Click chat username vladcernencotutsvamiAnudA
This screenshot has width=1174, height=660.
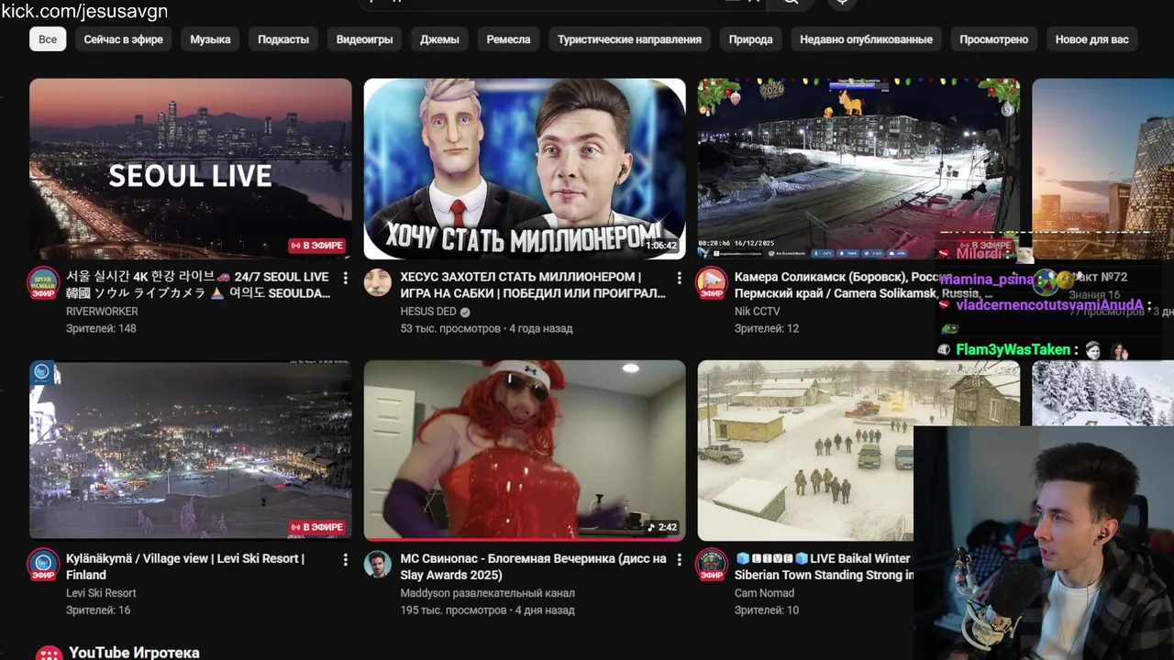pos(1049,304)
